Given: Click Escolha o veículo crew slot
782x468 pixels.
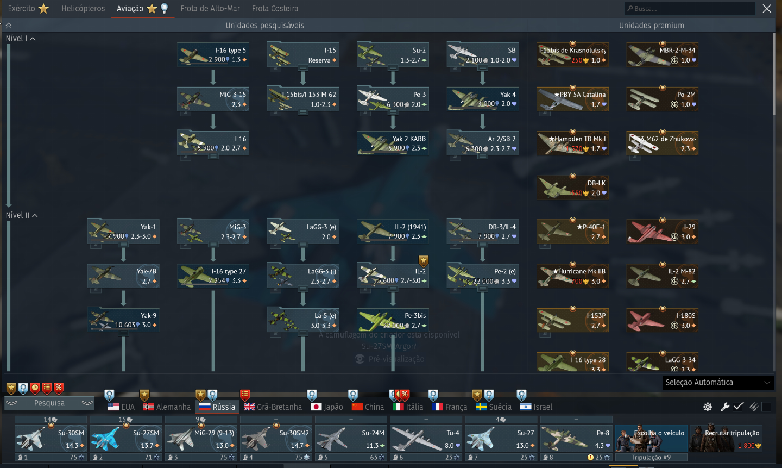Looking at the screenshot, I should pos(651,439).
